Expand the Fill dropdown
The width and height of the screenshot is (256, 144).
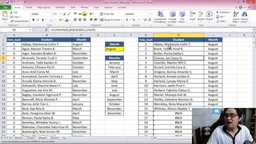[x=224, y=17]
